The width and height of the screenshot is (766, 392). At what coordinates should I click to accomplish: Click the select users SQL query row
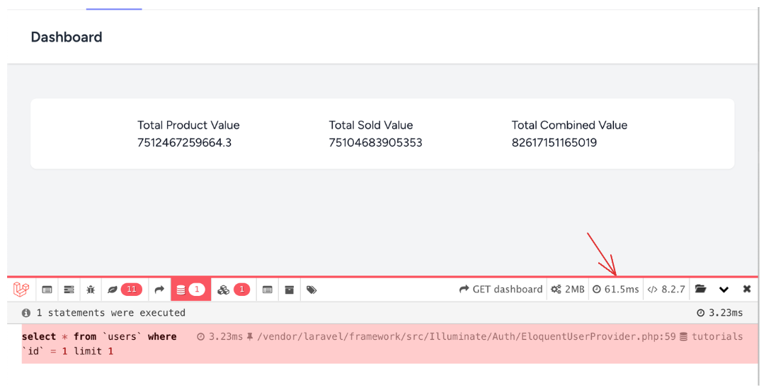point(390,344)
